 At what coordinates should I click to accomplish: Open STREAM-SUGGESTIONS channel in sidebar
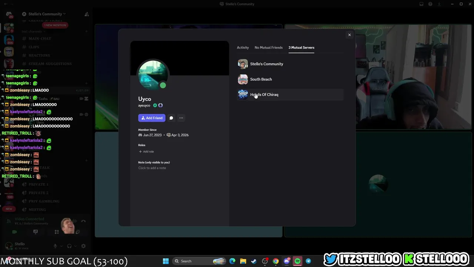point(50,64)
